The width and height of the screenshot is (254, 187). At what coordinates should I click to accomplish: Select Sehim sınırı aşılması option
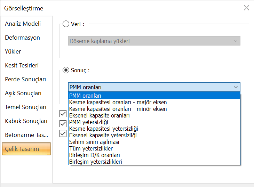(x=94, y=142)
